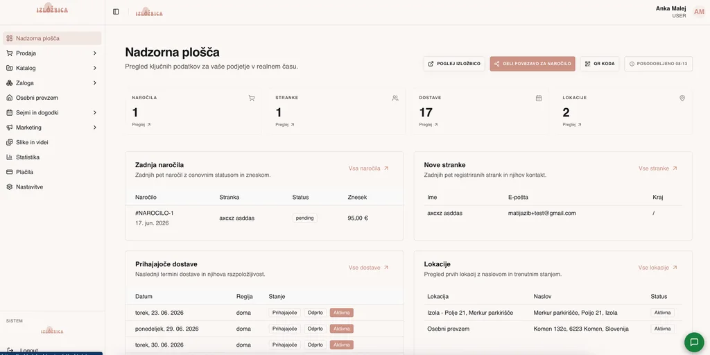The height and width of the screenshot is (355, 710).
Task: Toggle the sidebar collapse icon
Action: point(116,12)
